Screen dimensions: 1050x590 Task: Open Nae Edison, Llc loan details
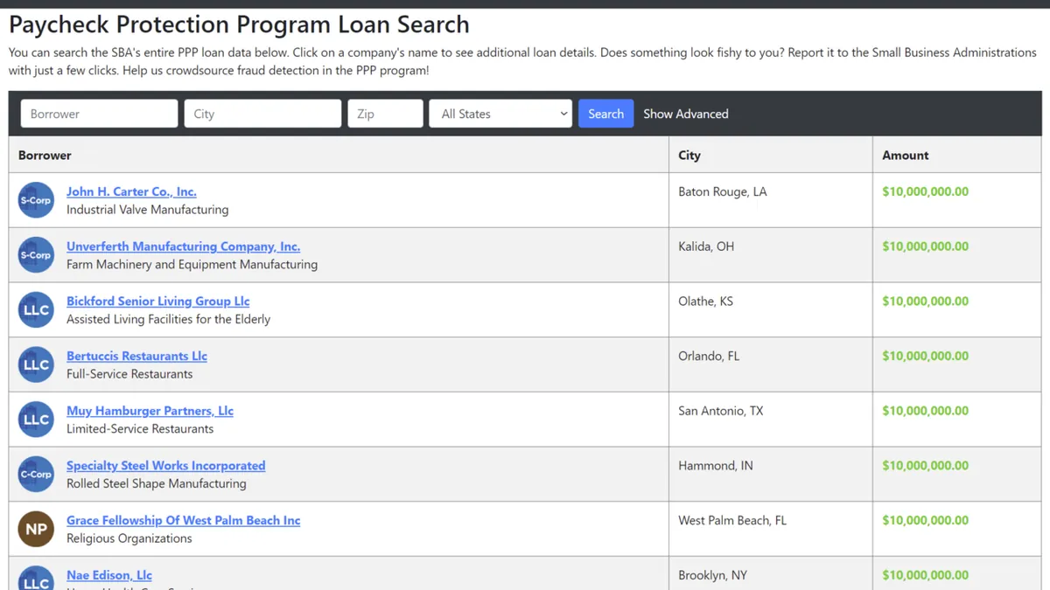coord(109,575)
